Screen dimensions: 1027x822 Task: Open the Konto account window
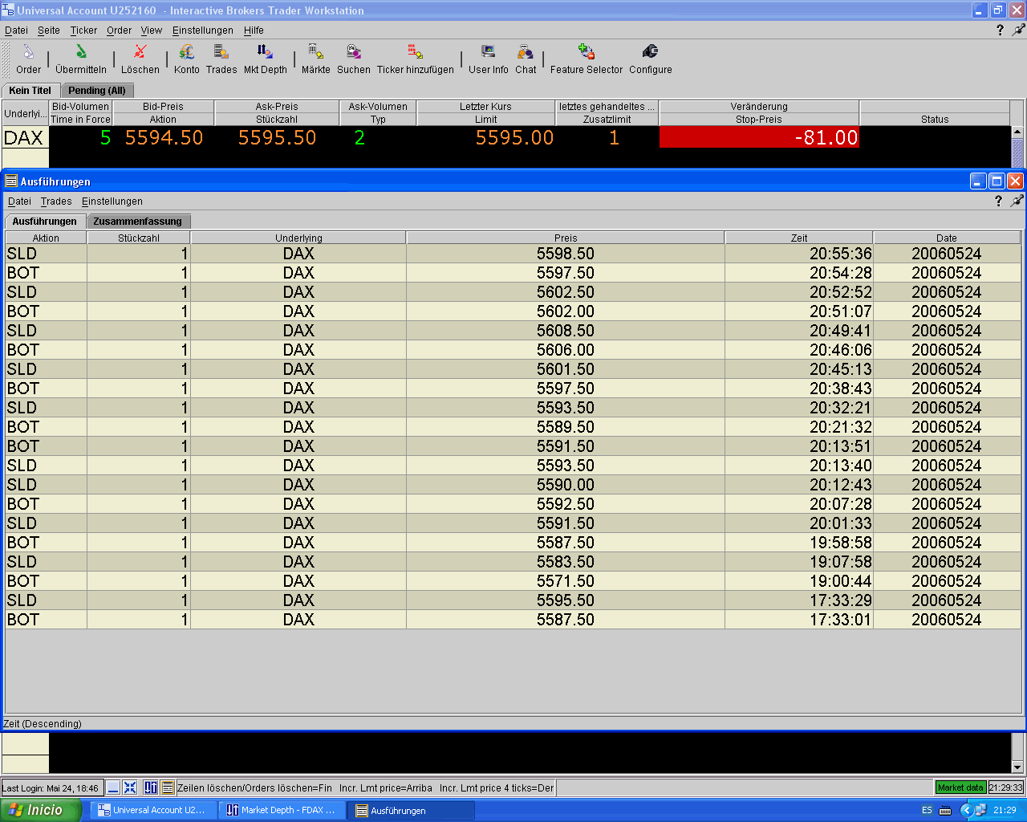187,53
